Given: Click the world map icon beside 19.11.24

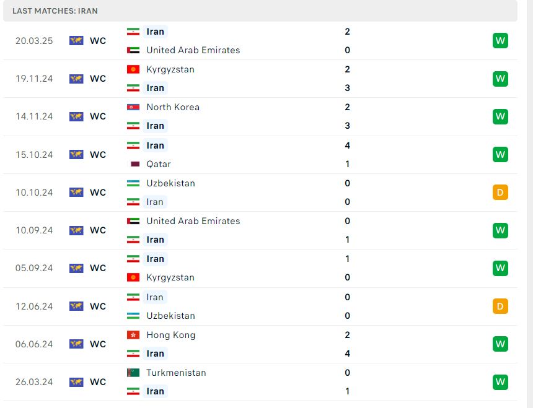Looking at the screenshot, I should (x=76, y=79).
